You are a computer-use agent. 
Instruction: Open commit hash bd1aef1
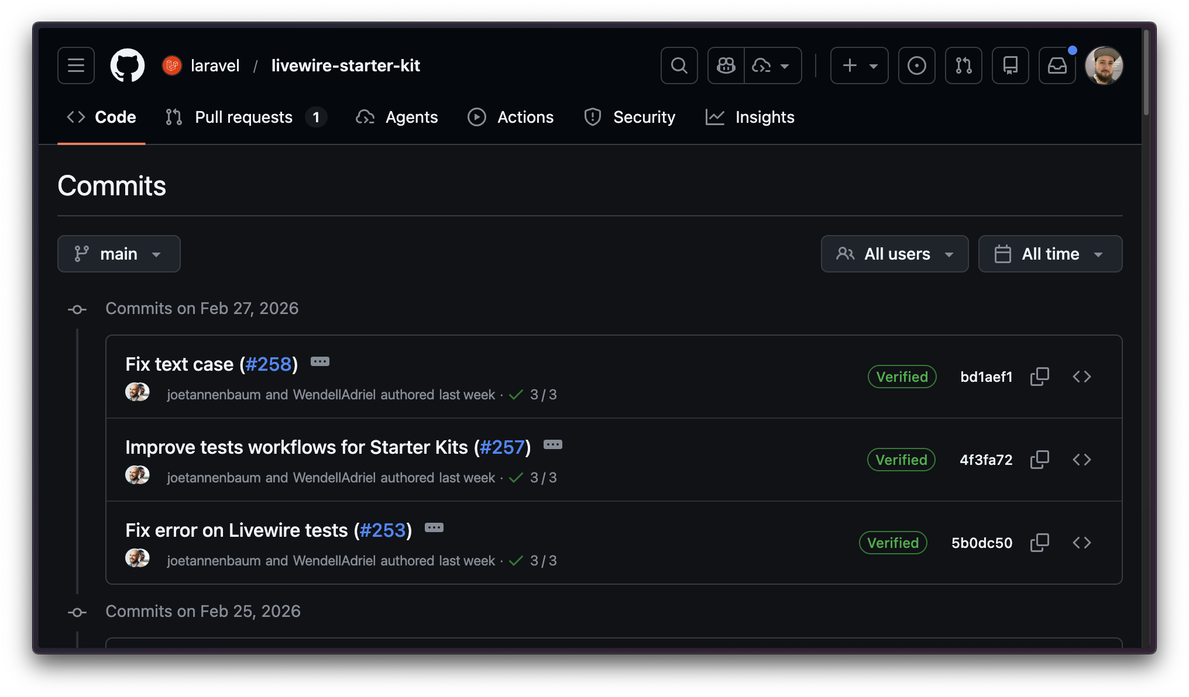[987, 377]
